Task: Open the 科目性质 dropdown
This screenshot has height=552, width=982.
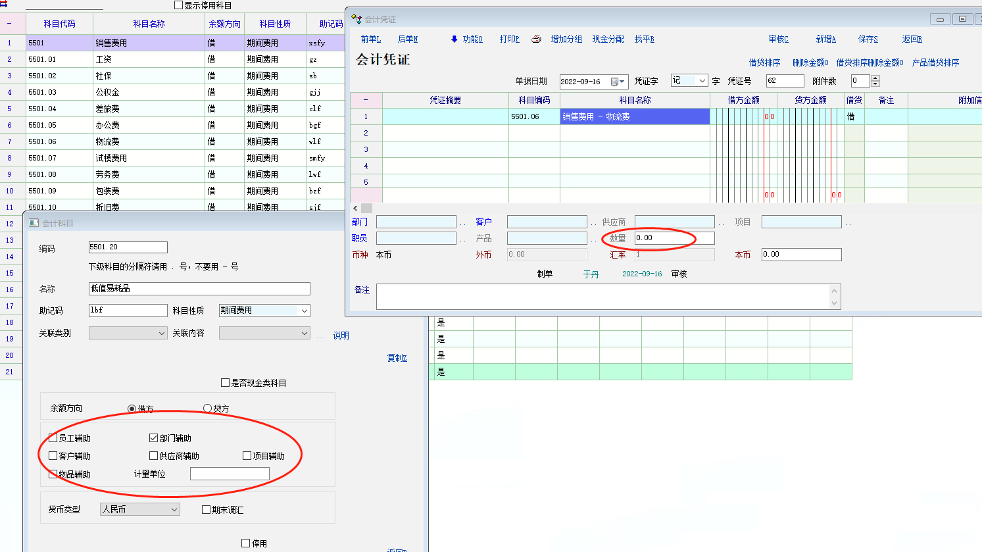Action: pyautogui.click(x=304, y=311)
